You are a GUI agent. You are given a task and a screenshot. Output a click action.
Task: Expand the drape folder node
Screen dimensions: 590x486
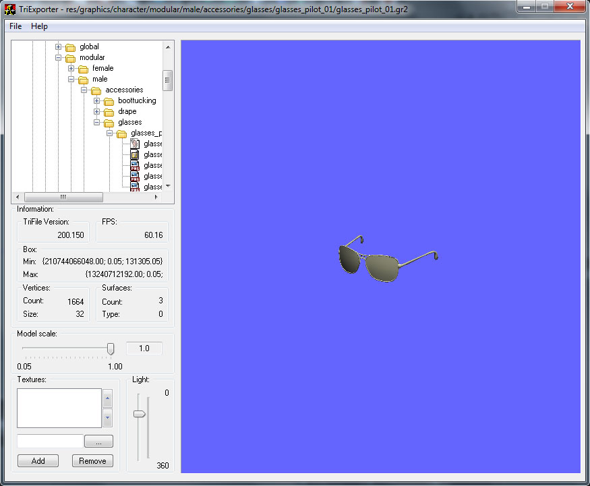(x=97, y=111)
